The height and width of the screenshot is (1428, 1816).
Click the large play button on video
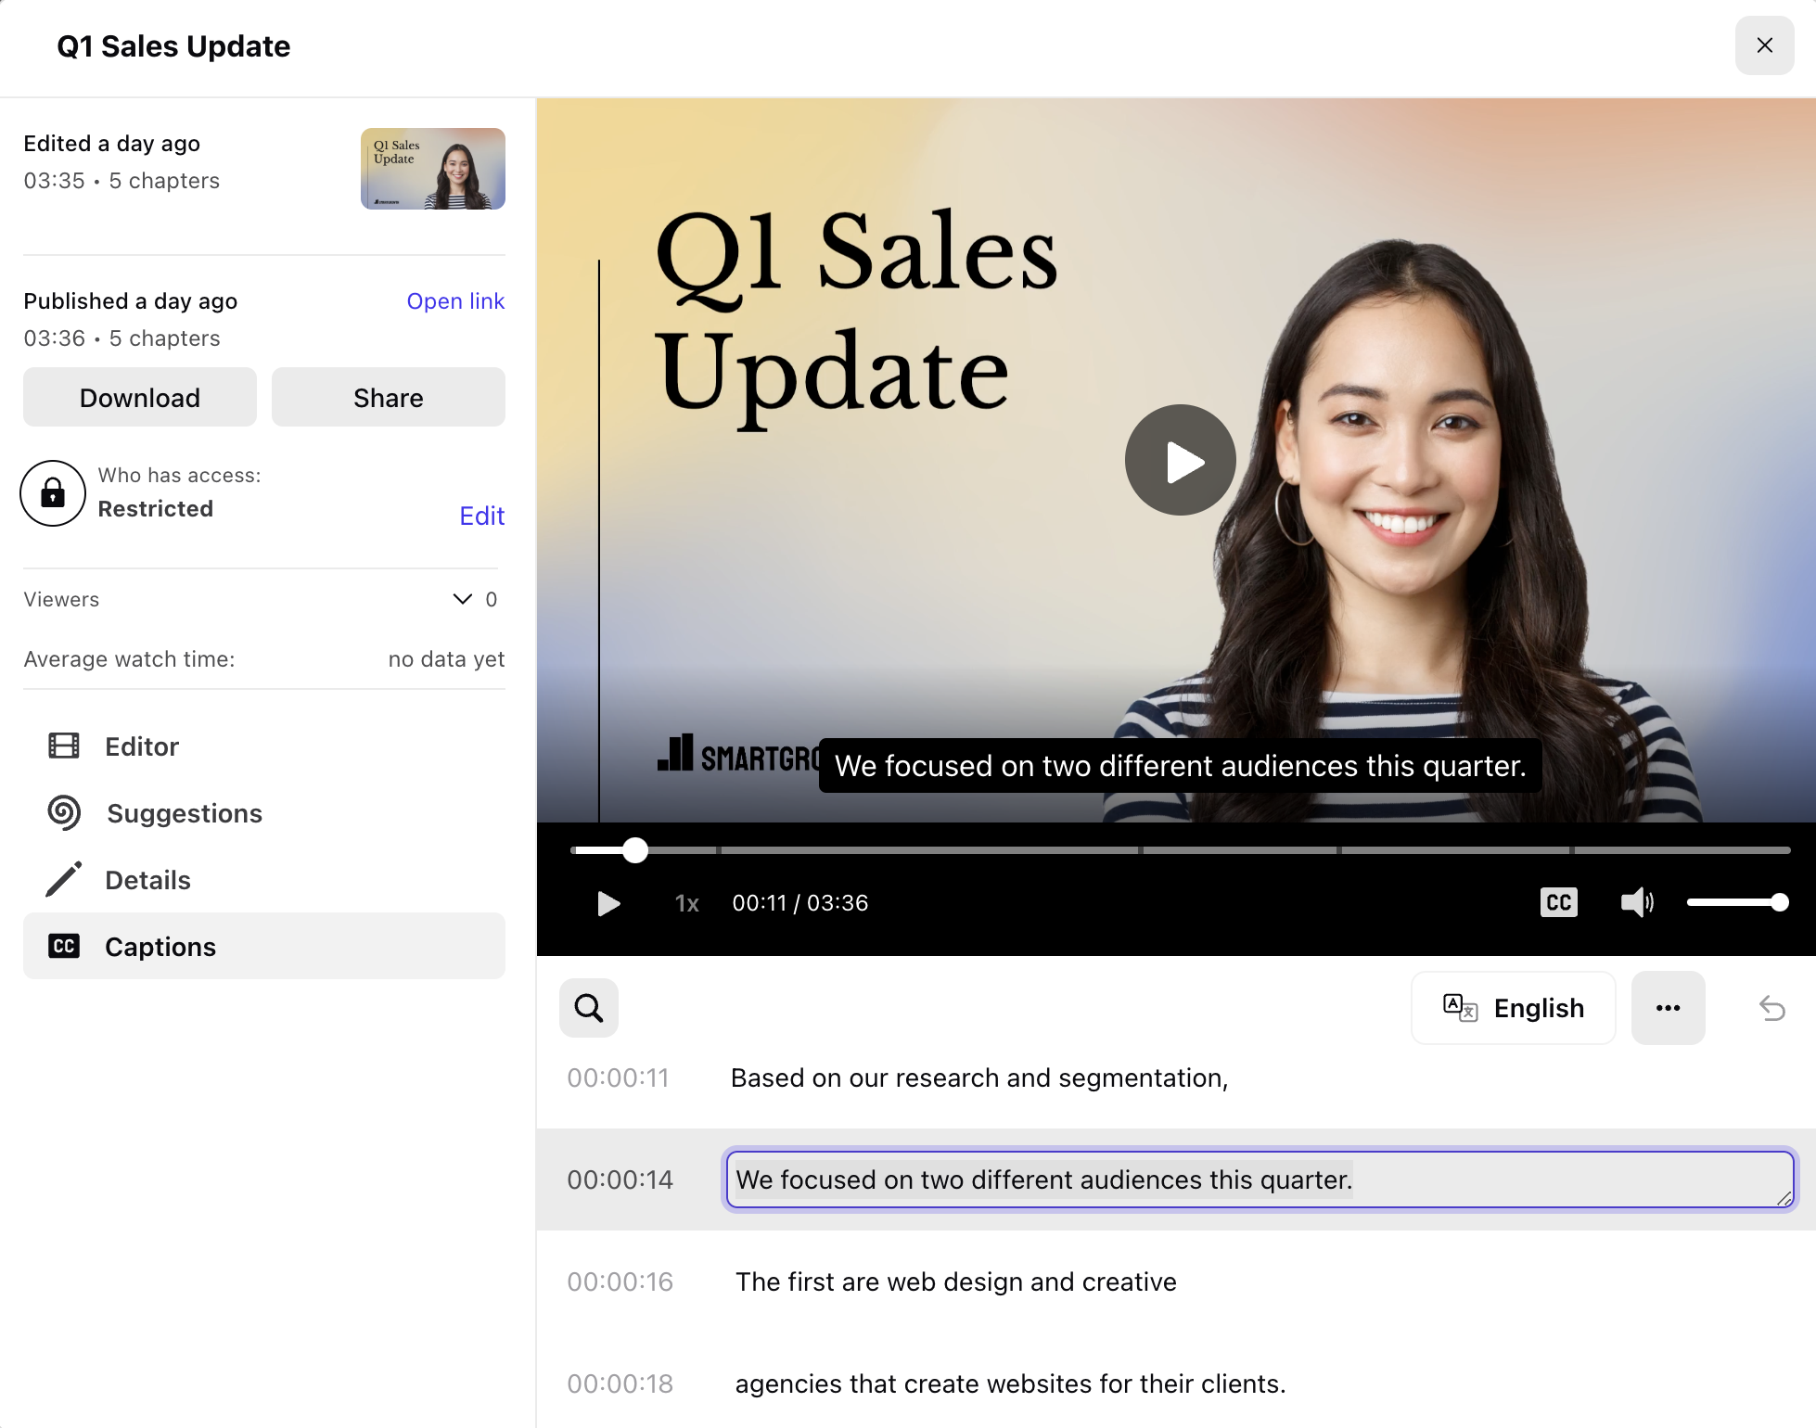point(1180,460)
